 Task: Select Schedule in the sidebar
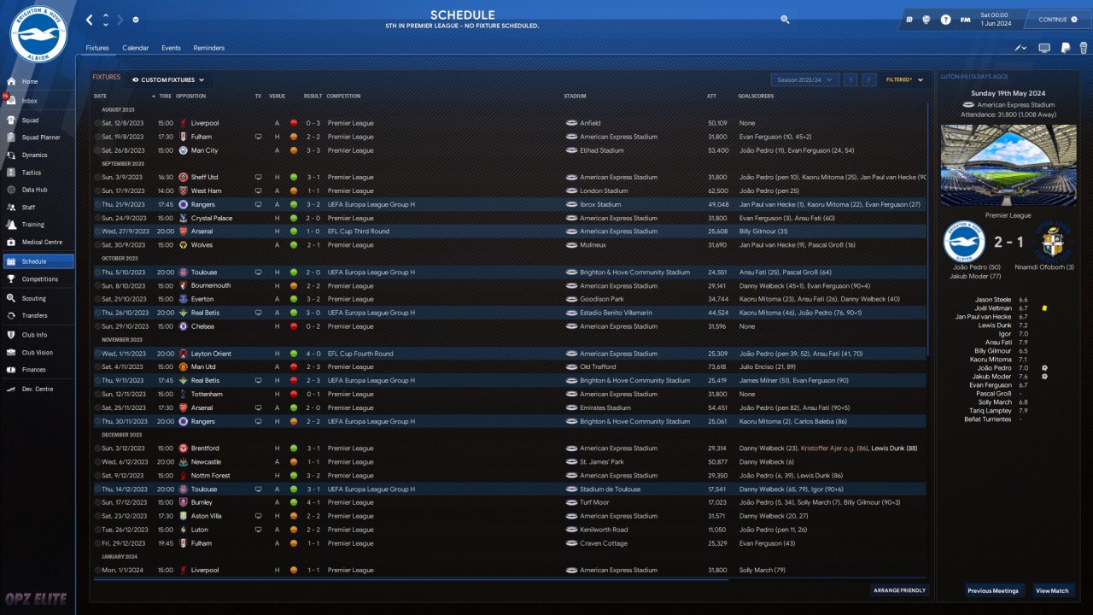click(x=38, y=261)
